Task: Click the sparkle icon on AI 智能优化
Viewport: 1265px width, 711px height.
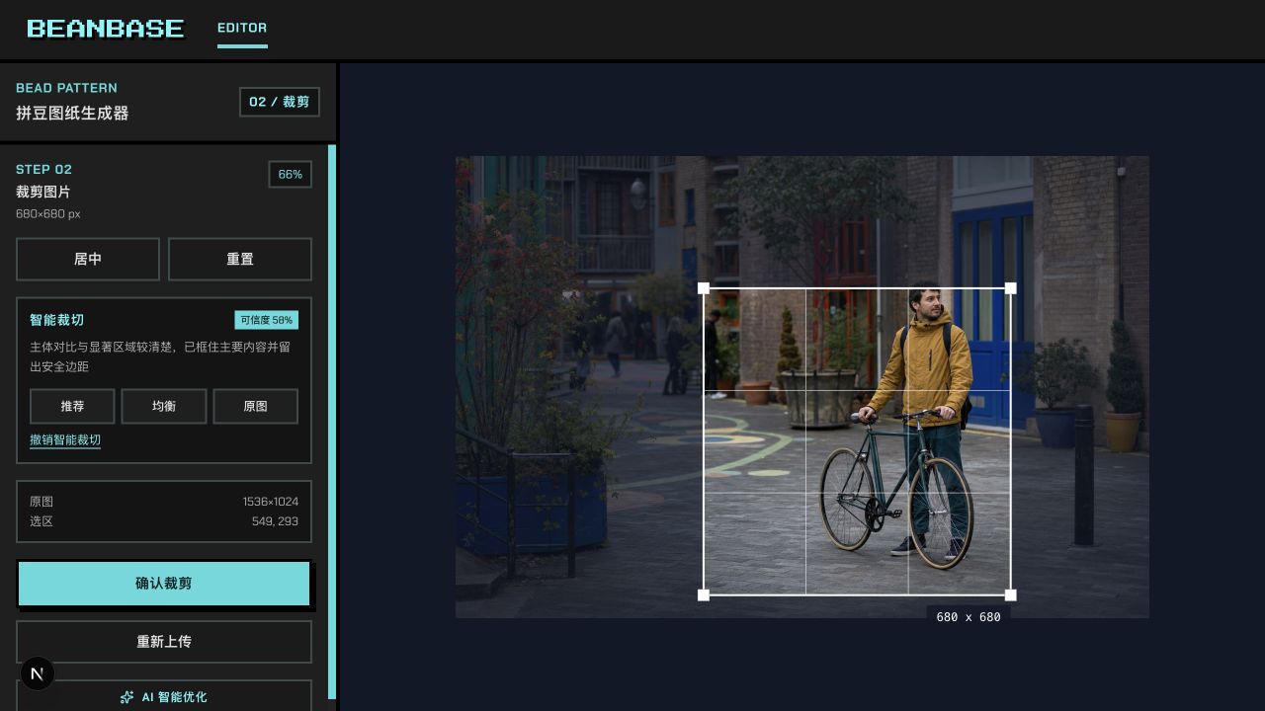Action: [126, 697]
